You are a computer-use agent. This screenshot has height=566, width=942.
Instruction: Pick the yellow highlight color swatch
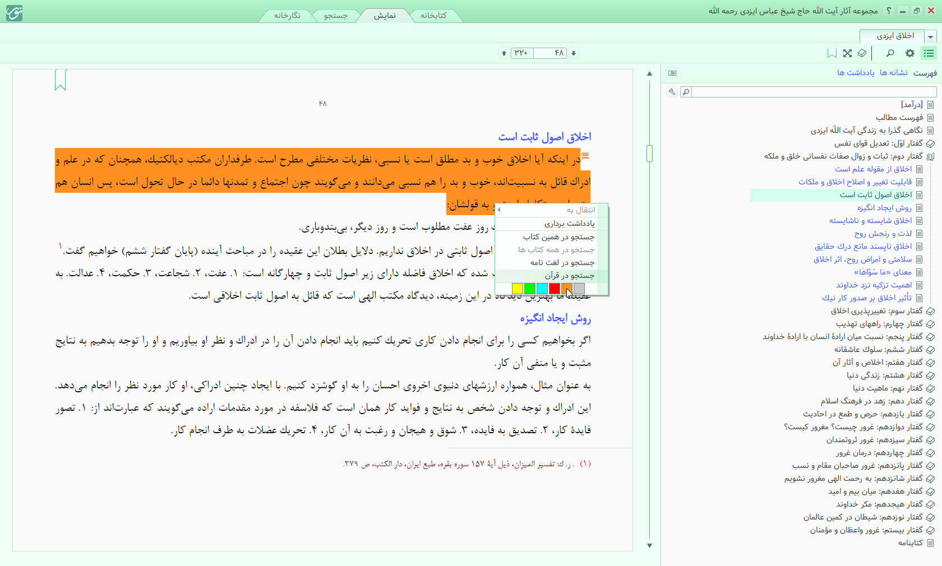point(517,288)
